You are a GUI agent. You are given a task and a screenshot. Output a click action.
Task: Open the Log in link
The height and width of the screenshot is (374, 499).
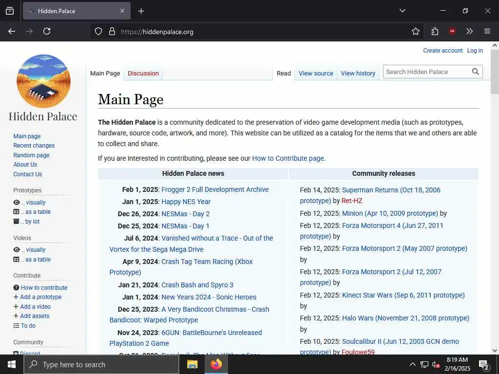(x=475, y=51)
